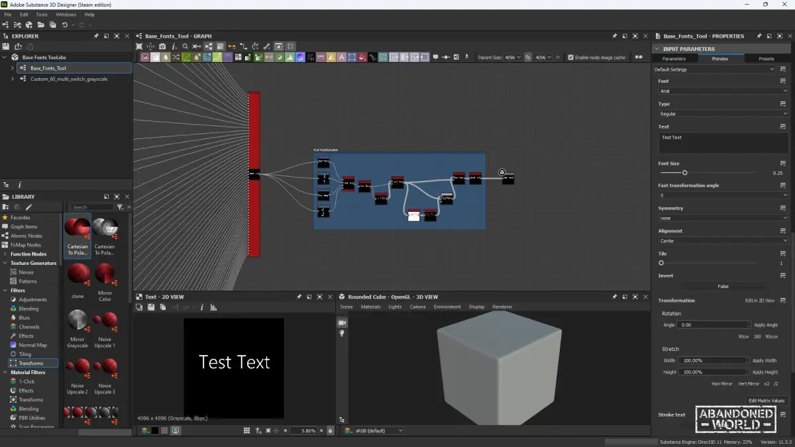795x447 pixels.
Task: Toggle black background swatch in 2D view
Action: pos(154,430)
